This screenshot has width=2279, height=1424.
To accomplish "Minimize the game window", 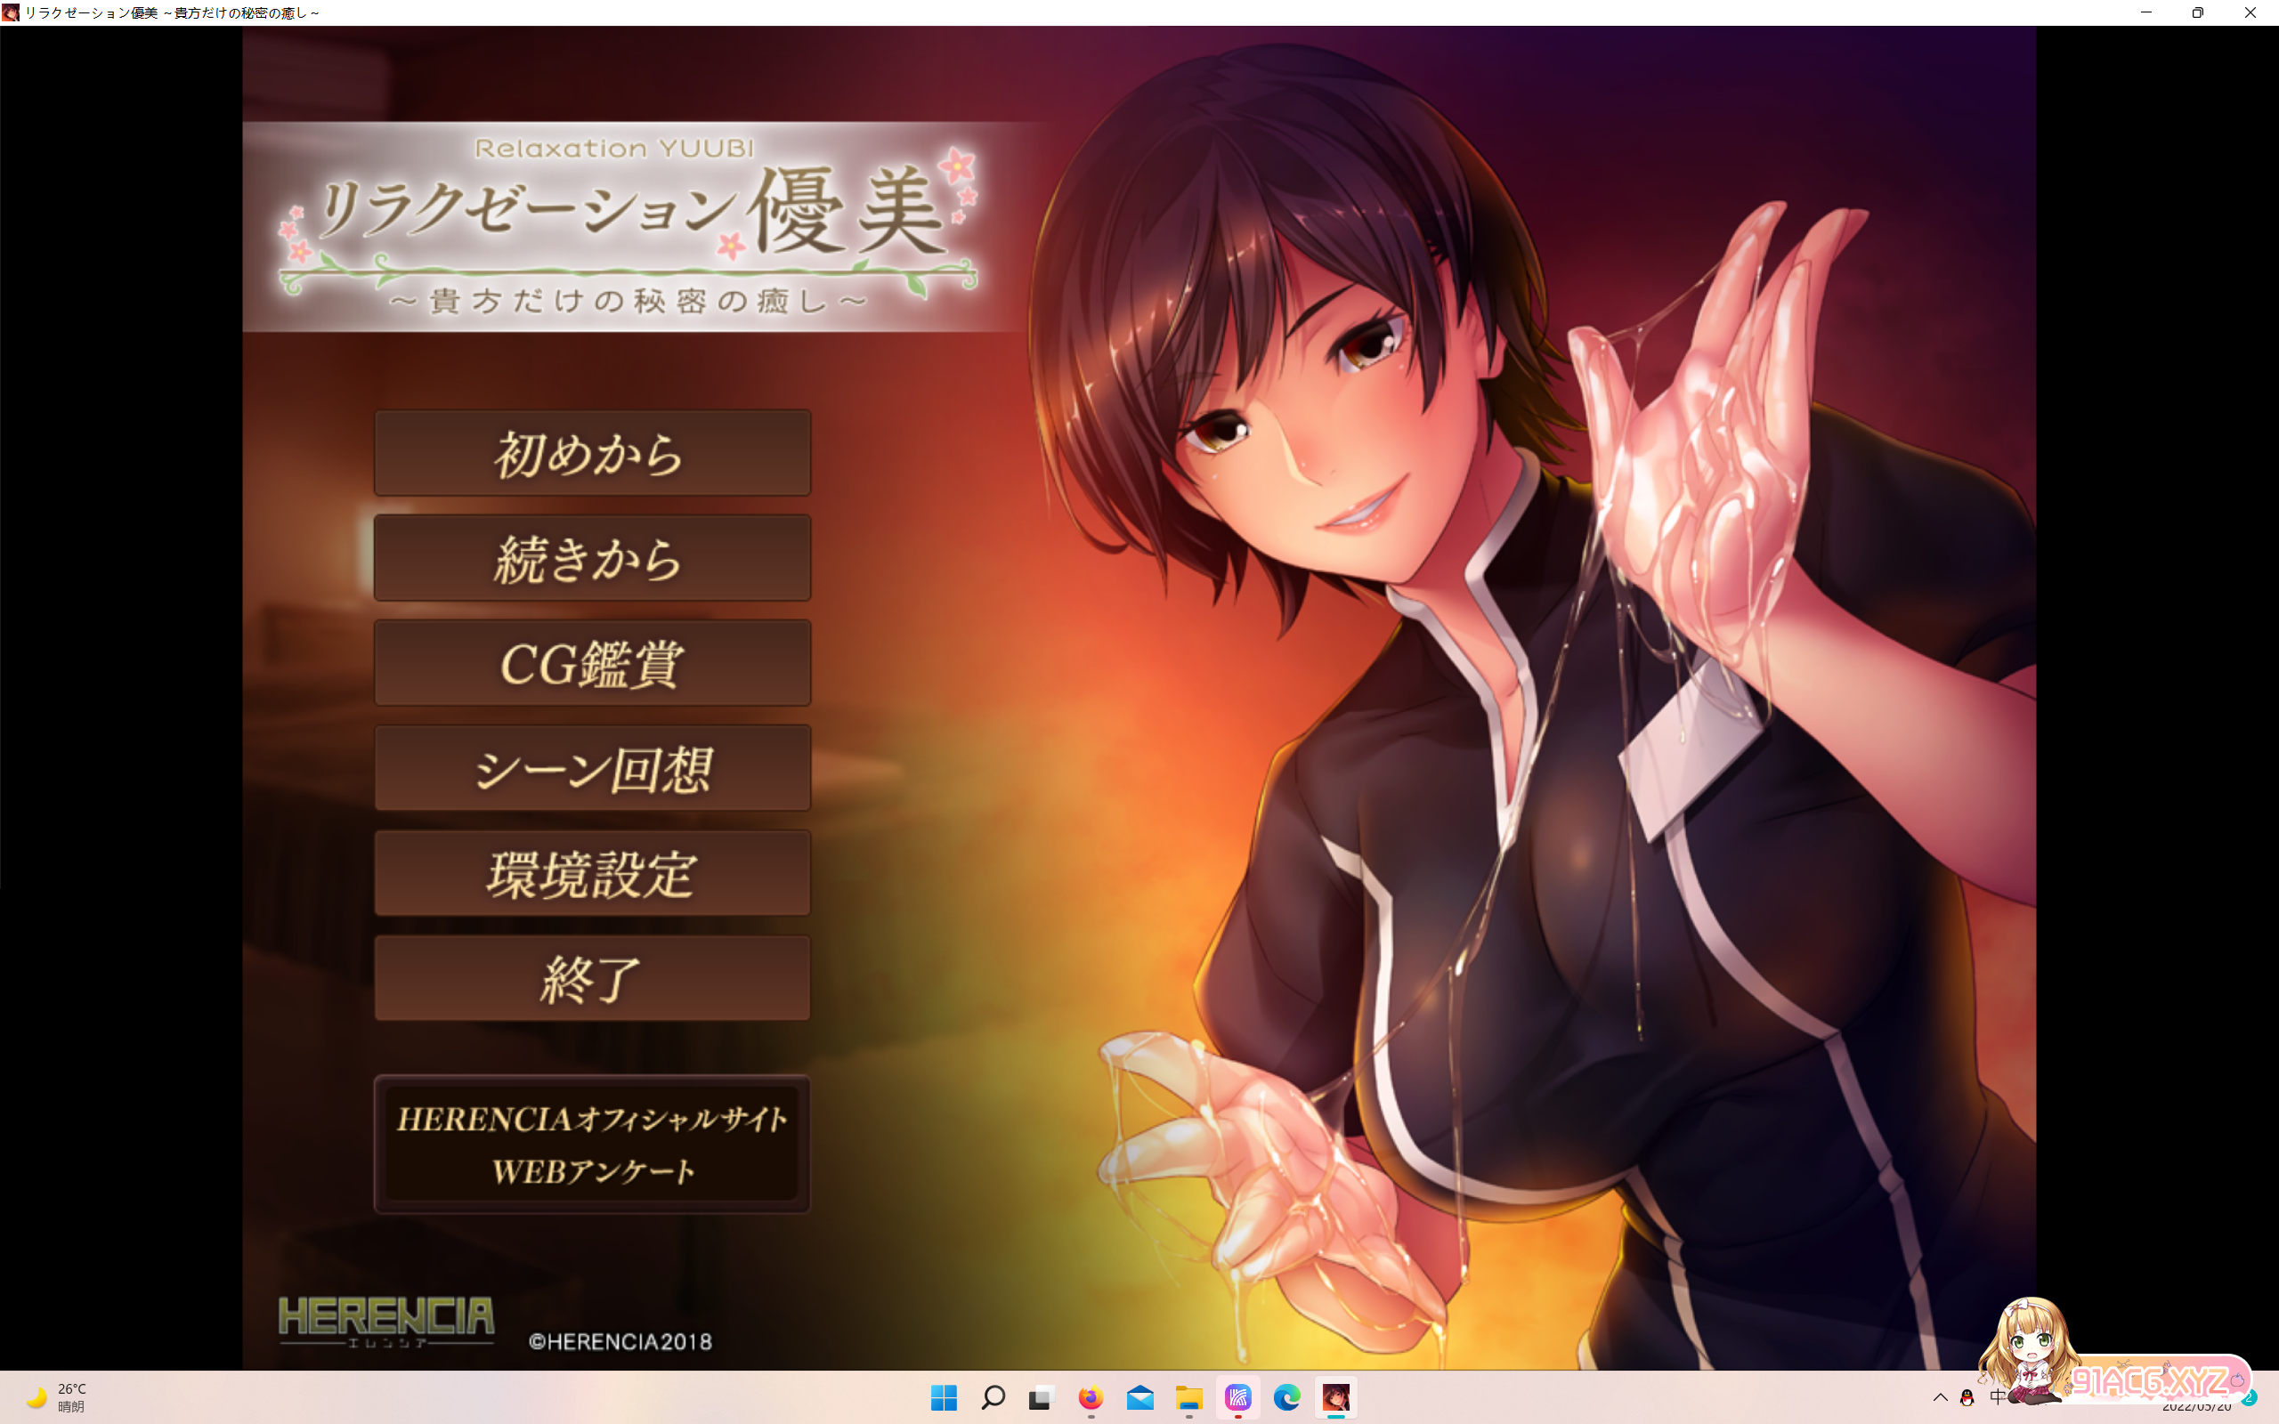I will 2146,12.
